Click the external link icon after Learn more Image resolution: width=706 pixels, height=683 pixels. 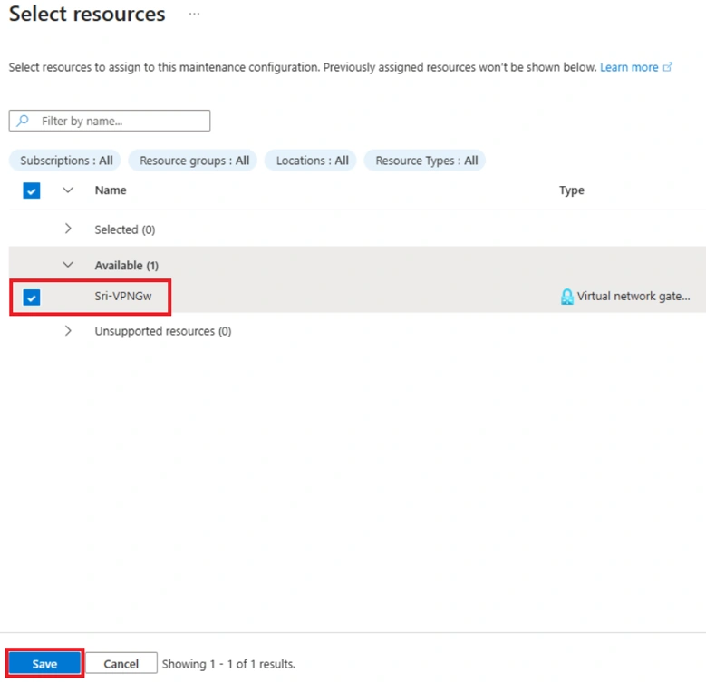(668, 67)
